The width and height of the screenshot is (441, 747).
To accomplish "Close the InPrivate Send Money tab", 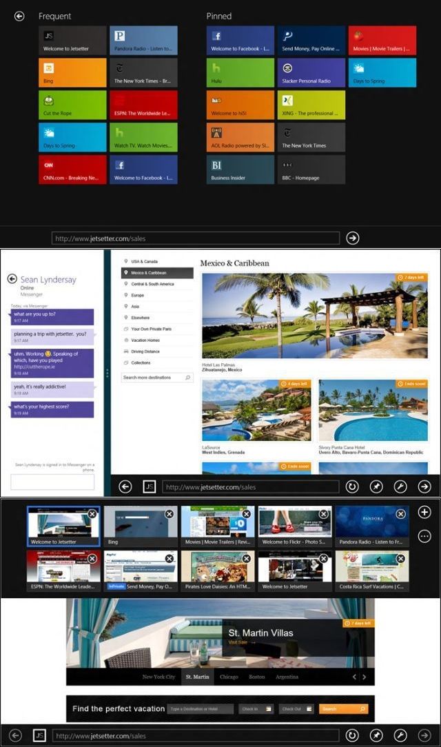I will coord(169,558).
